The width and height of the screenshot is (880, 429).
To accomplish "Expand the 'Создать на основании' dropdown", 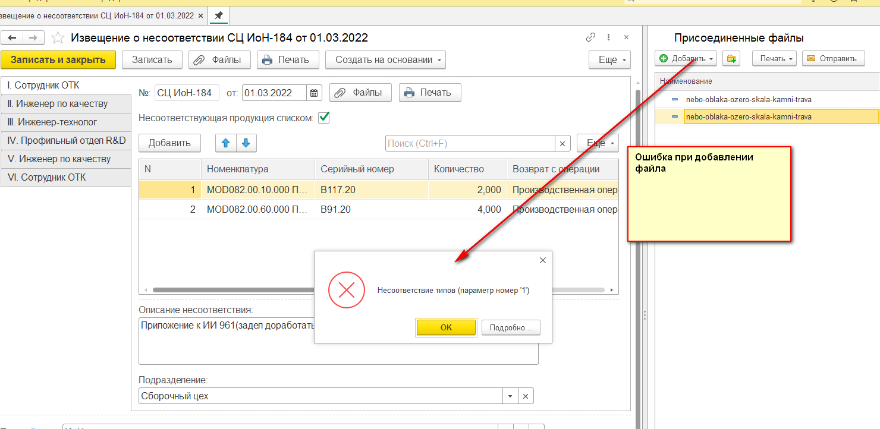I will tap(389, 59).
